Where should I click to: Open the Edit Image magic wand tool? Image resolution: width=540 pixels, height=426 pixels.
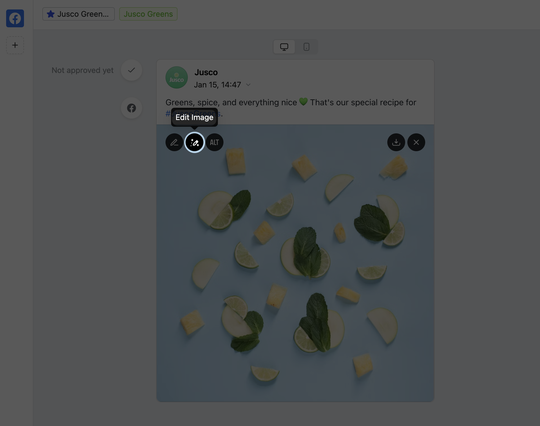coord(194,142)
